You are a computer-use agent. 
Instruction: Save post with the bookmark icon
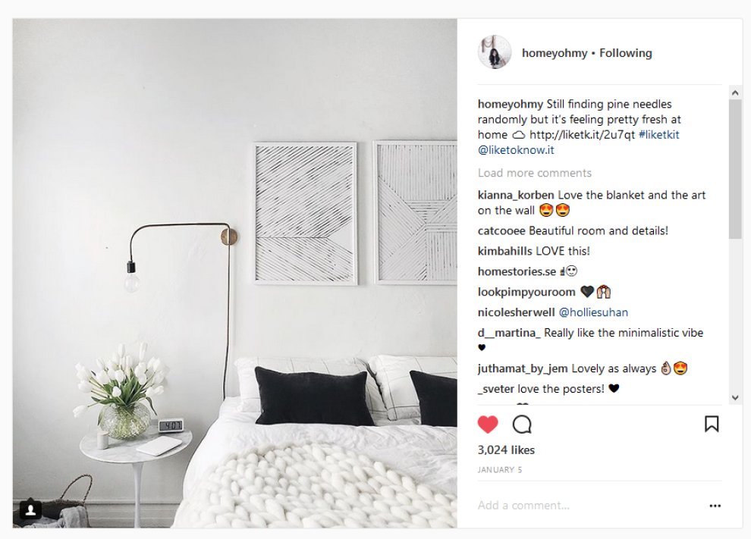click(712, 424)
